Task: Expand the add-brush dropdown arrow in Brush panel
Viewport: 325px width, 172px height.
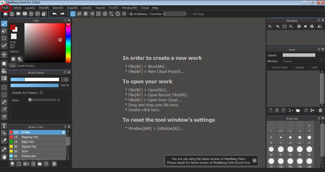Action: click(x=28, y=164)
